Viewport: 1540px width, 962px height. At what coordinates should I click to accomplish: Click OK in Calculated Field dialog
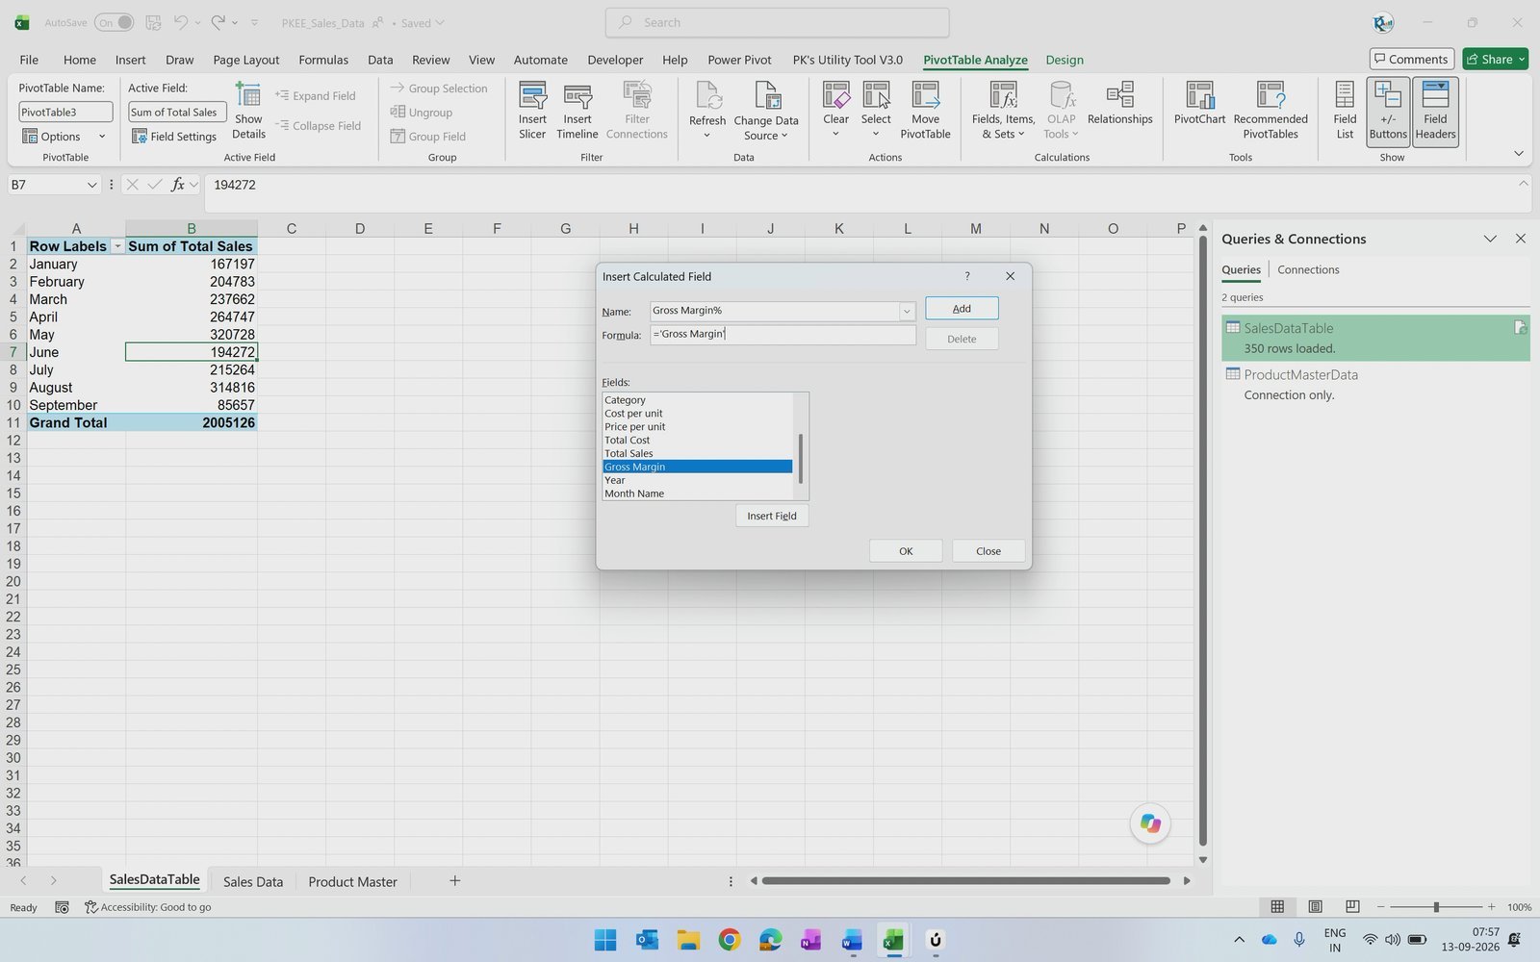point(906,550)
